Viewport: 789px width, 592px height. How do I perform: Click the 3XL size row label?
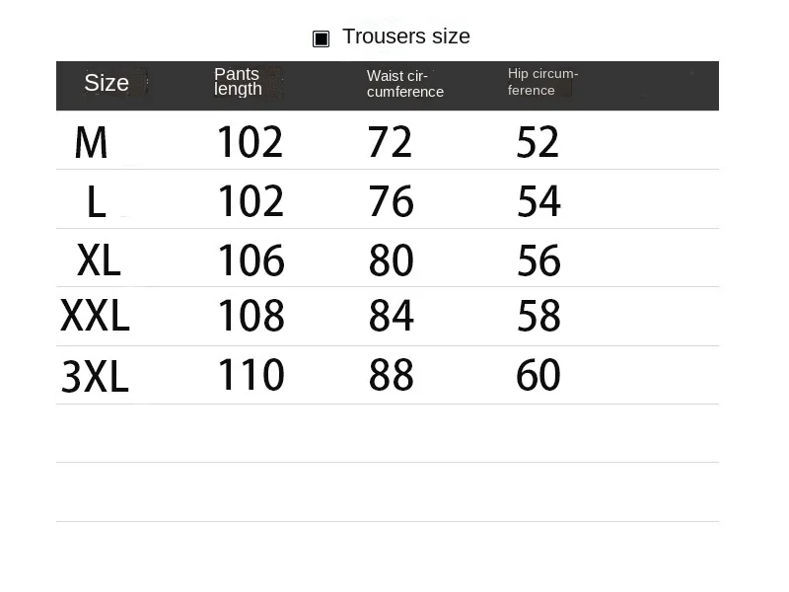pyautogui.click(x=95, y=377)
